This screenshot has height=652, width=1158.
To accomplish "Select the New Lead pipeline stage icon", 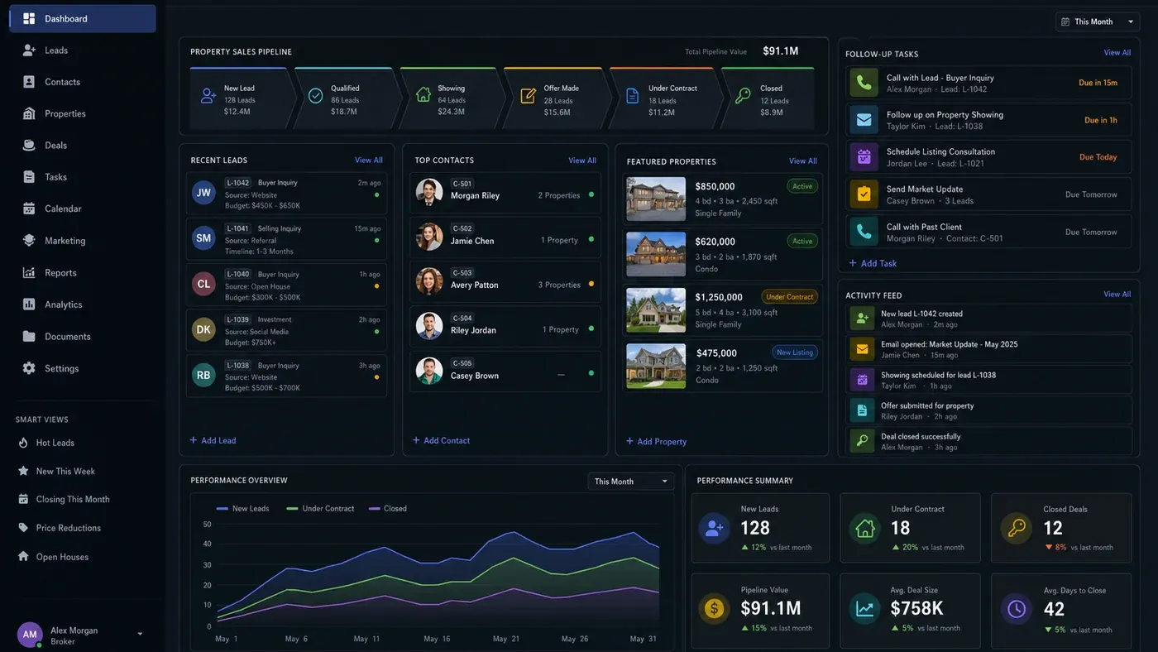I will 208,96.
